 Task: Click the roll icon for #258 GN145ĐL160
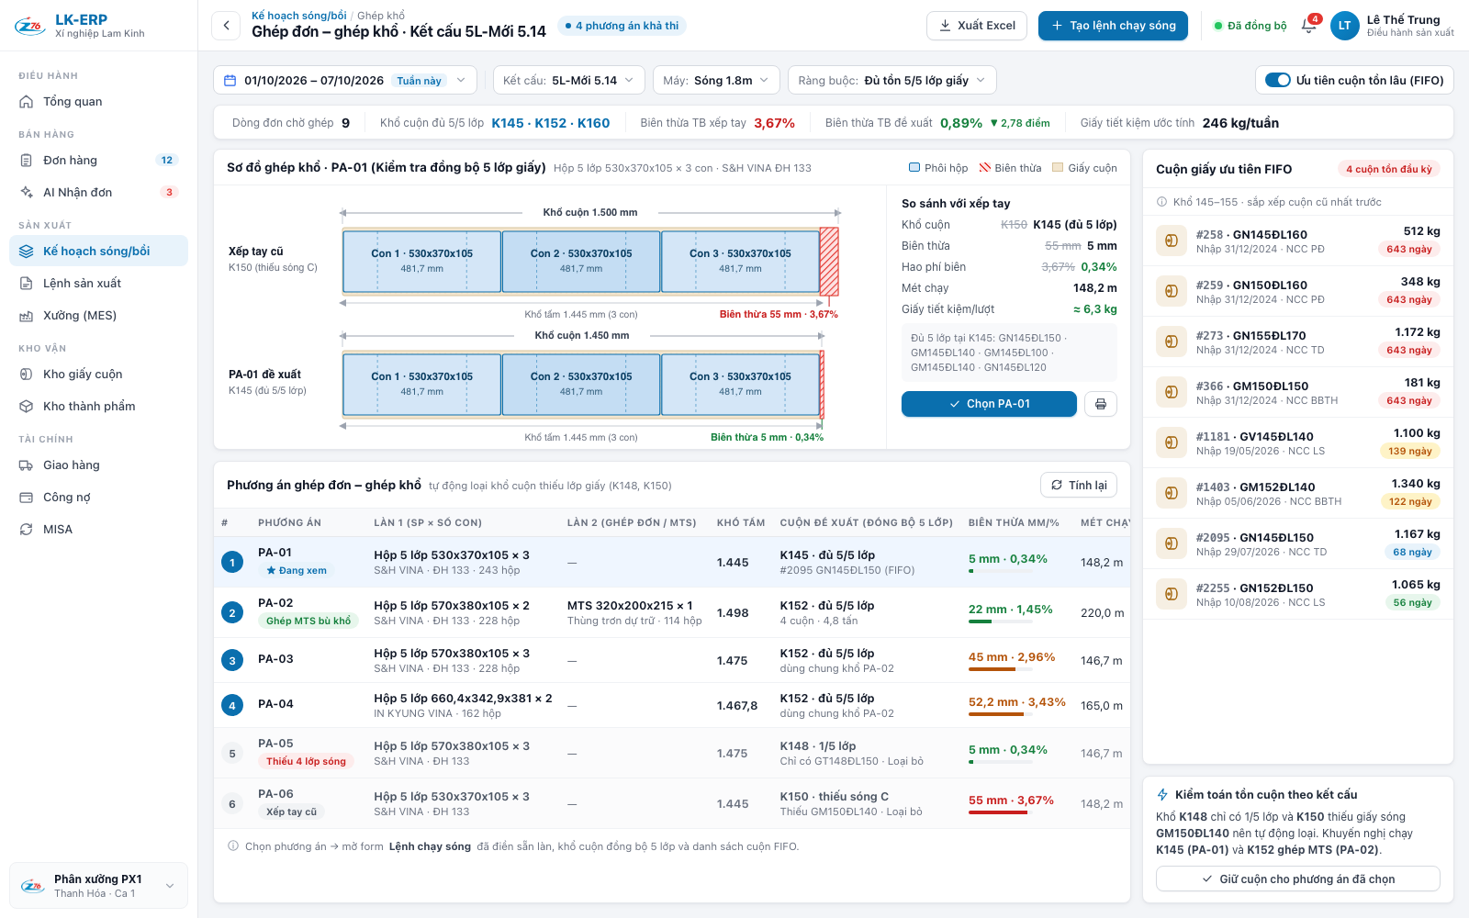coord(1172,241)
